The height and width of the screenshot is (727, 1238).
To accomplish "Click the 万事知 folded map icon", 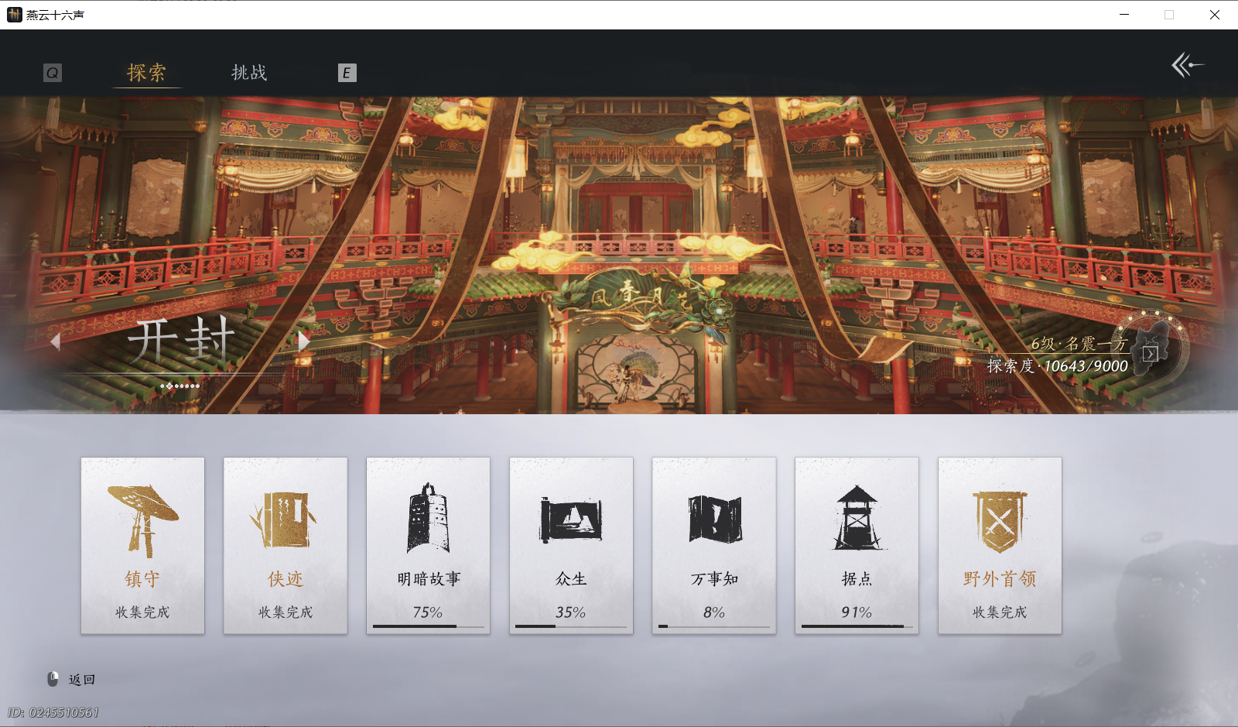I will click(714, 520).
